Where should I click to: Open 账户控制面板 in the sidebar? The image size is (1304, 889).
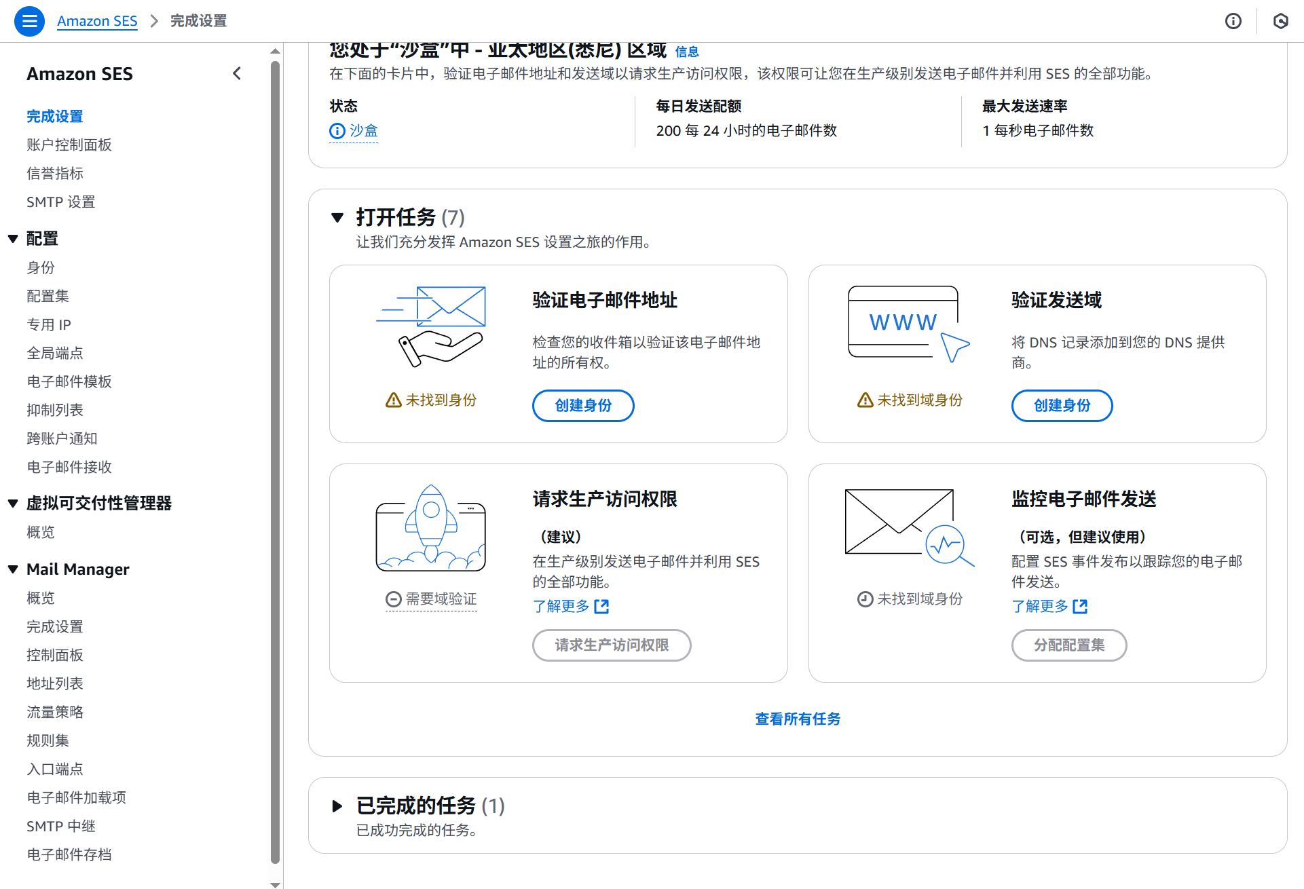point(69,145)
